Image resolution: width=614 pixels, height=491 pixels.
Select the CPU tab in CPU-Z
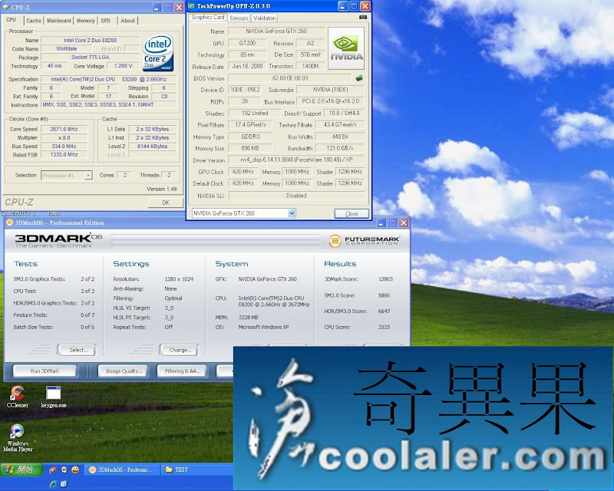12,20
